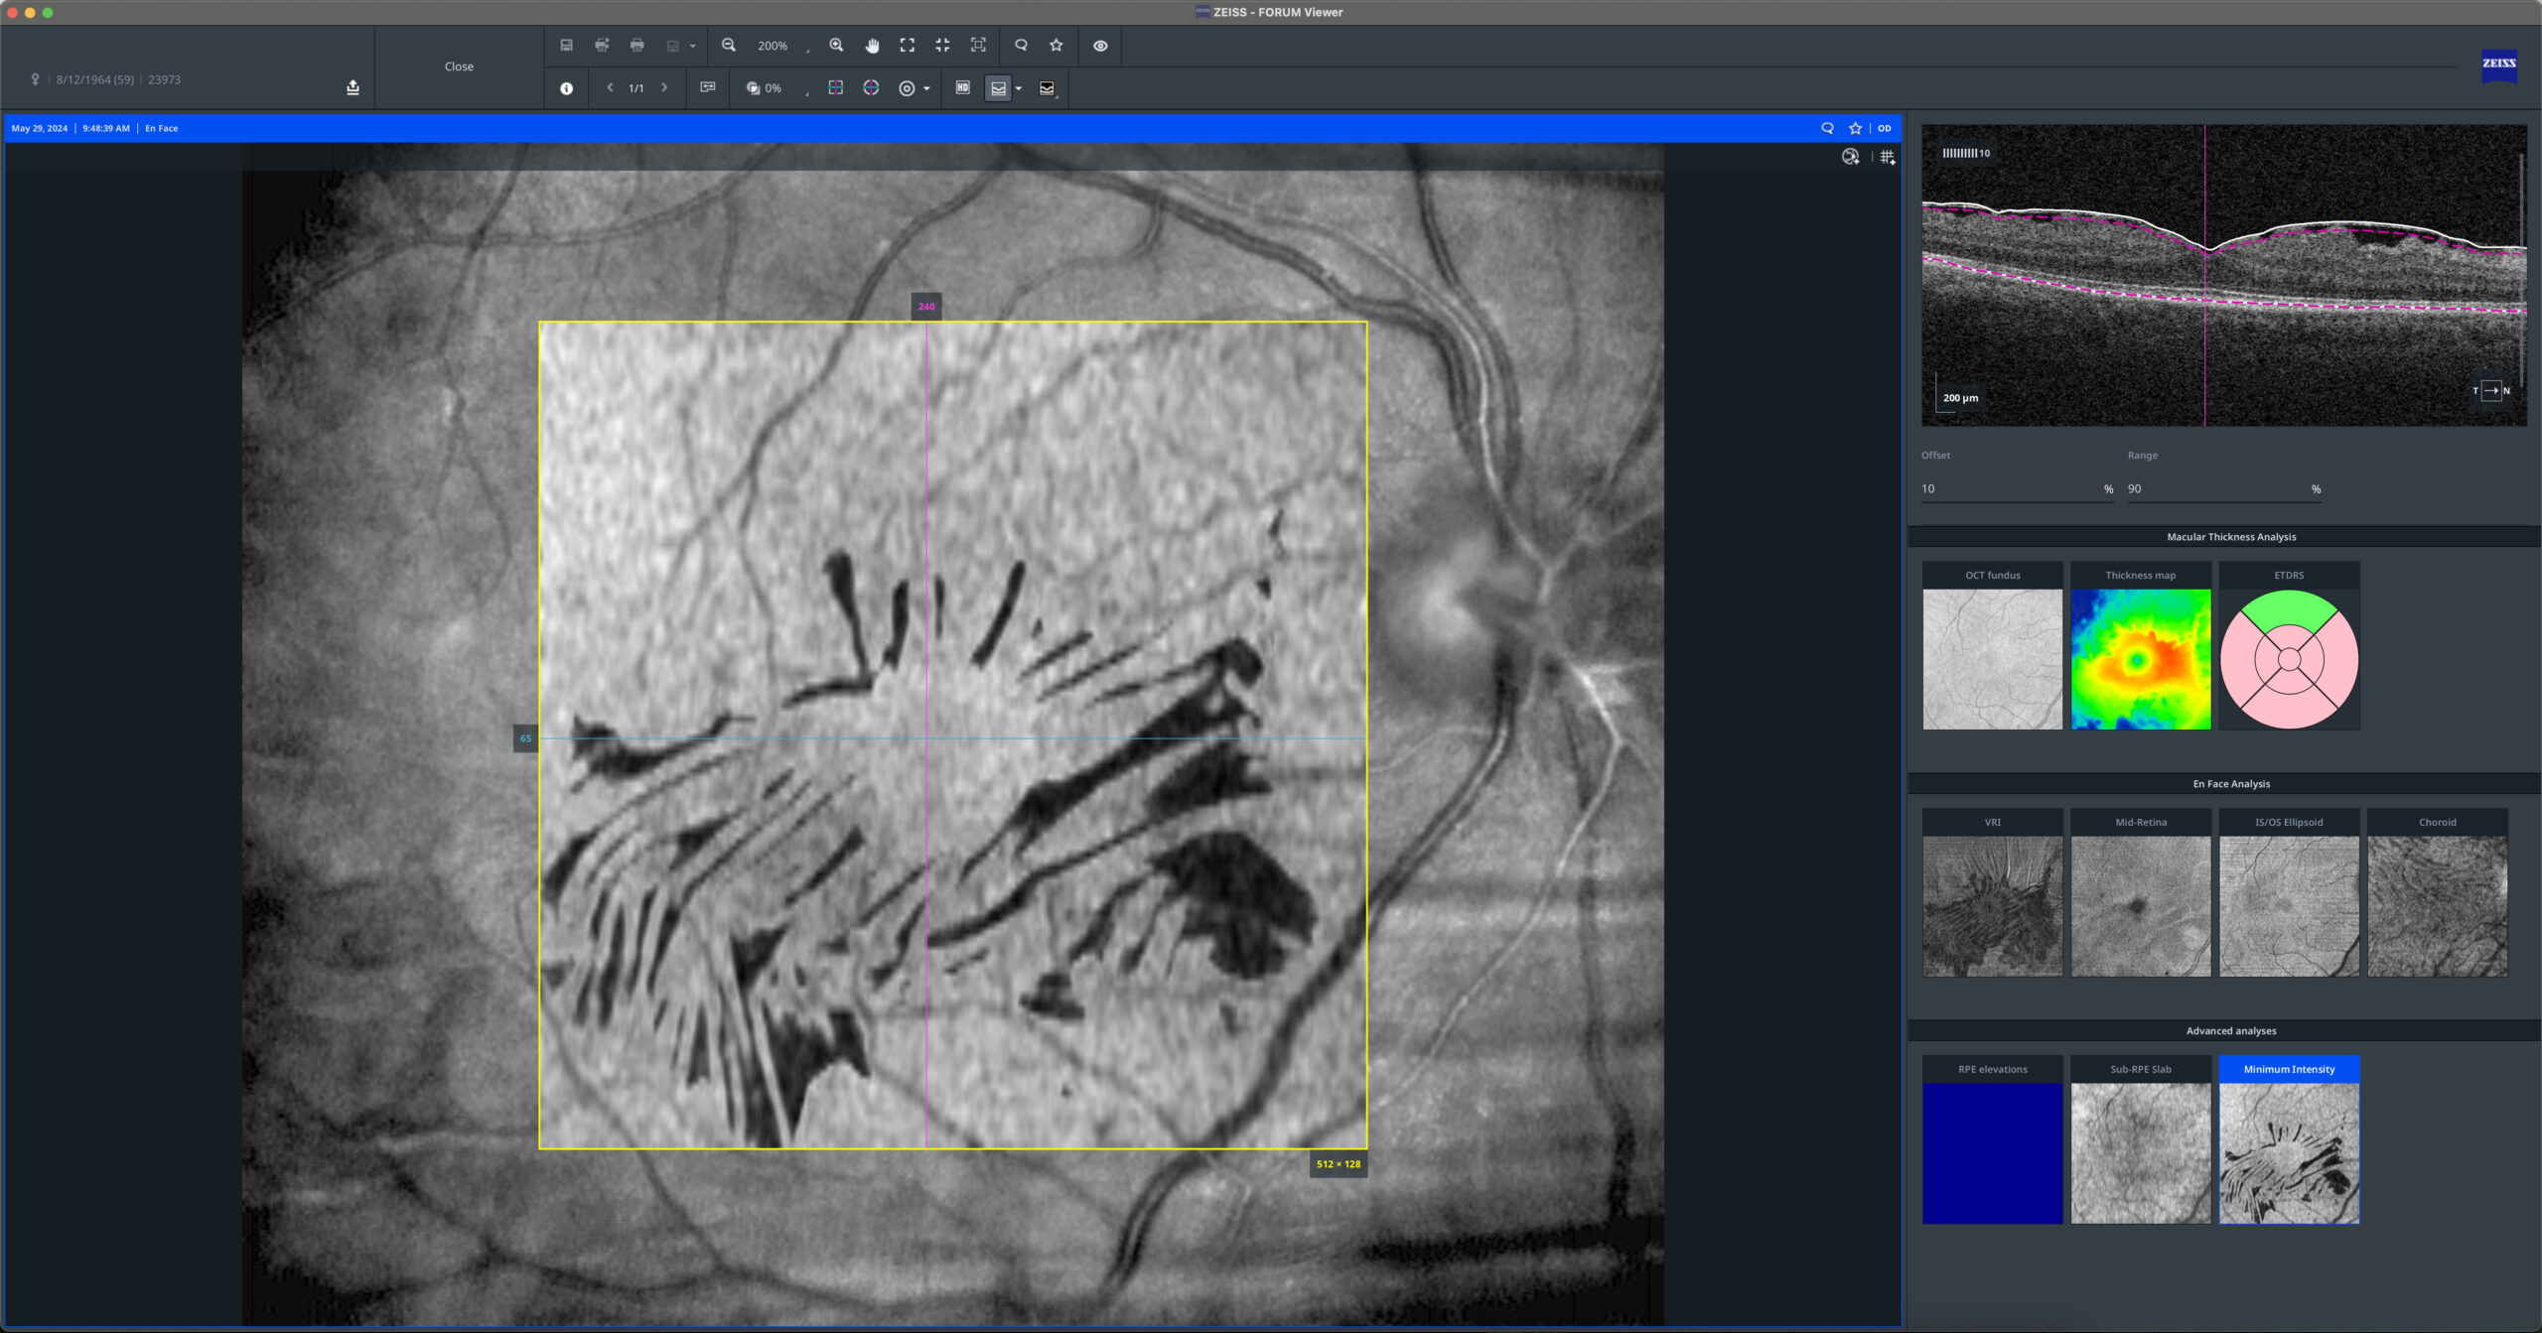This screenshot has width=2542, height=1333.
Task: Click the dashed fit-to-selection icon
Action: click(x=978, y=46)
